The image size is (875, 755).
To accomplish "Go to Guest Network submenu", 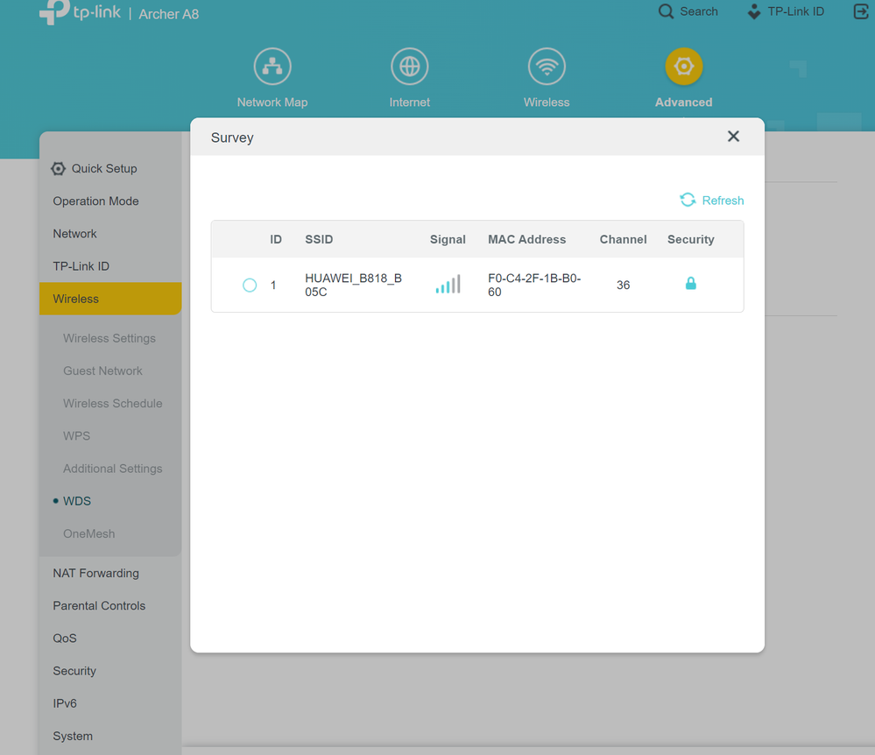I will [102, 370].
